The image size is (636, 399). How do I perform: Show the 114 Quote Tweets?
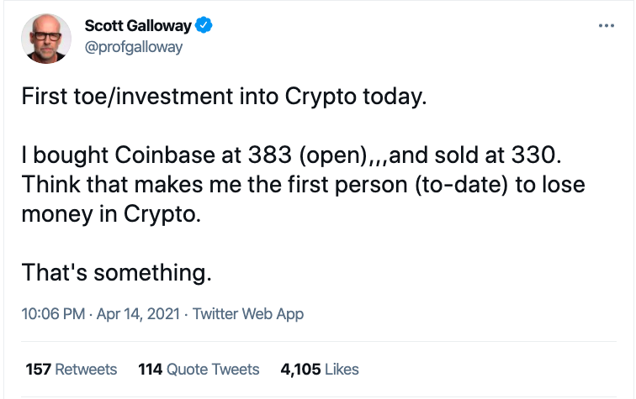click(x=199, y=369)
